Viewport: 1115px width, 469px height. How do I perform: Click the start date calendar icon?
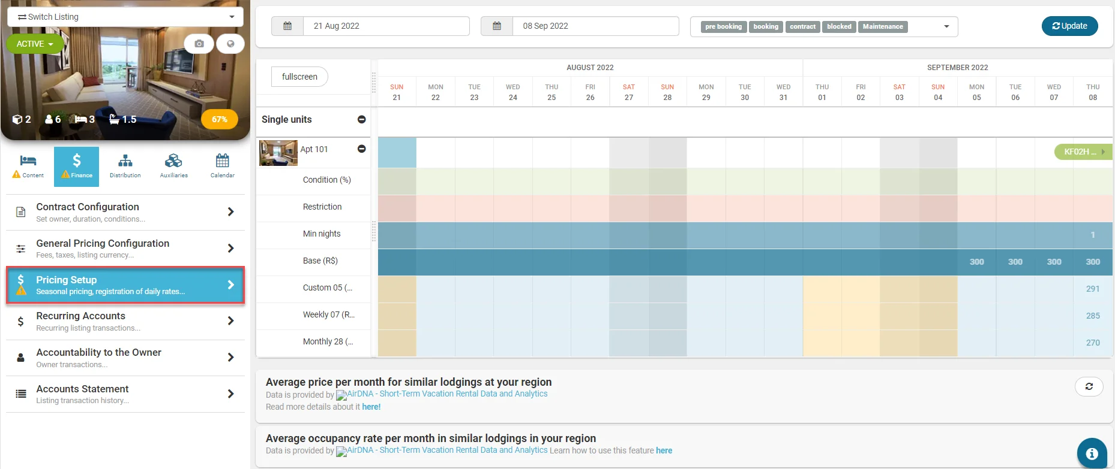pos(287,26)
